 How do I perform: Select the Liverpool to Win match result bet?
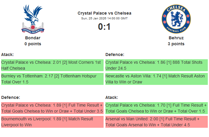(x=52, y=122)
